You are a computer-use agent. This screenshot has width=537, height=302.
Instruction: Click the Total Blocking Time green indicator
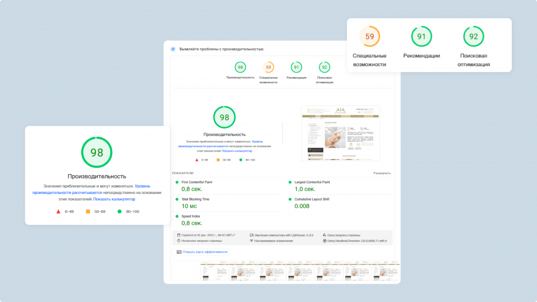[x=177, y=199]
